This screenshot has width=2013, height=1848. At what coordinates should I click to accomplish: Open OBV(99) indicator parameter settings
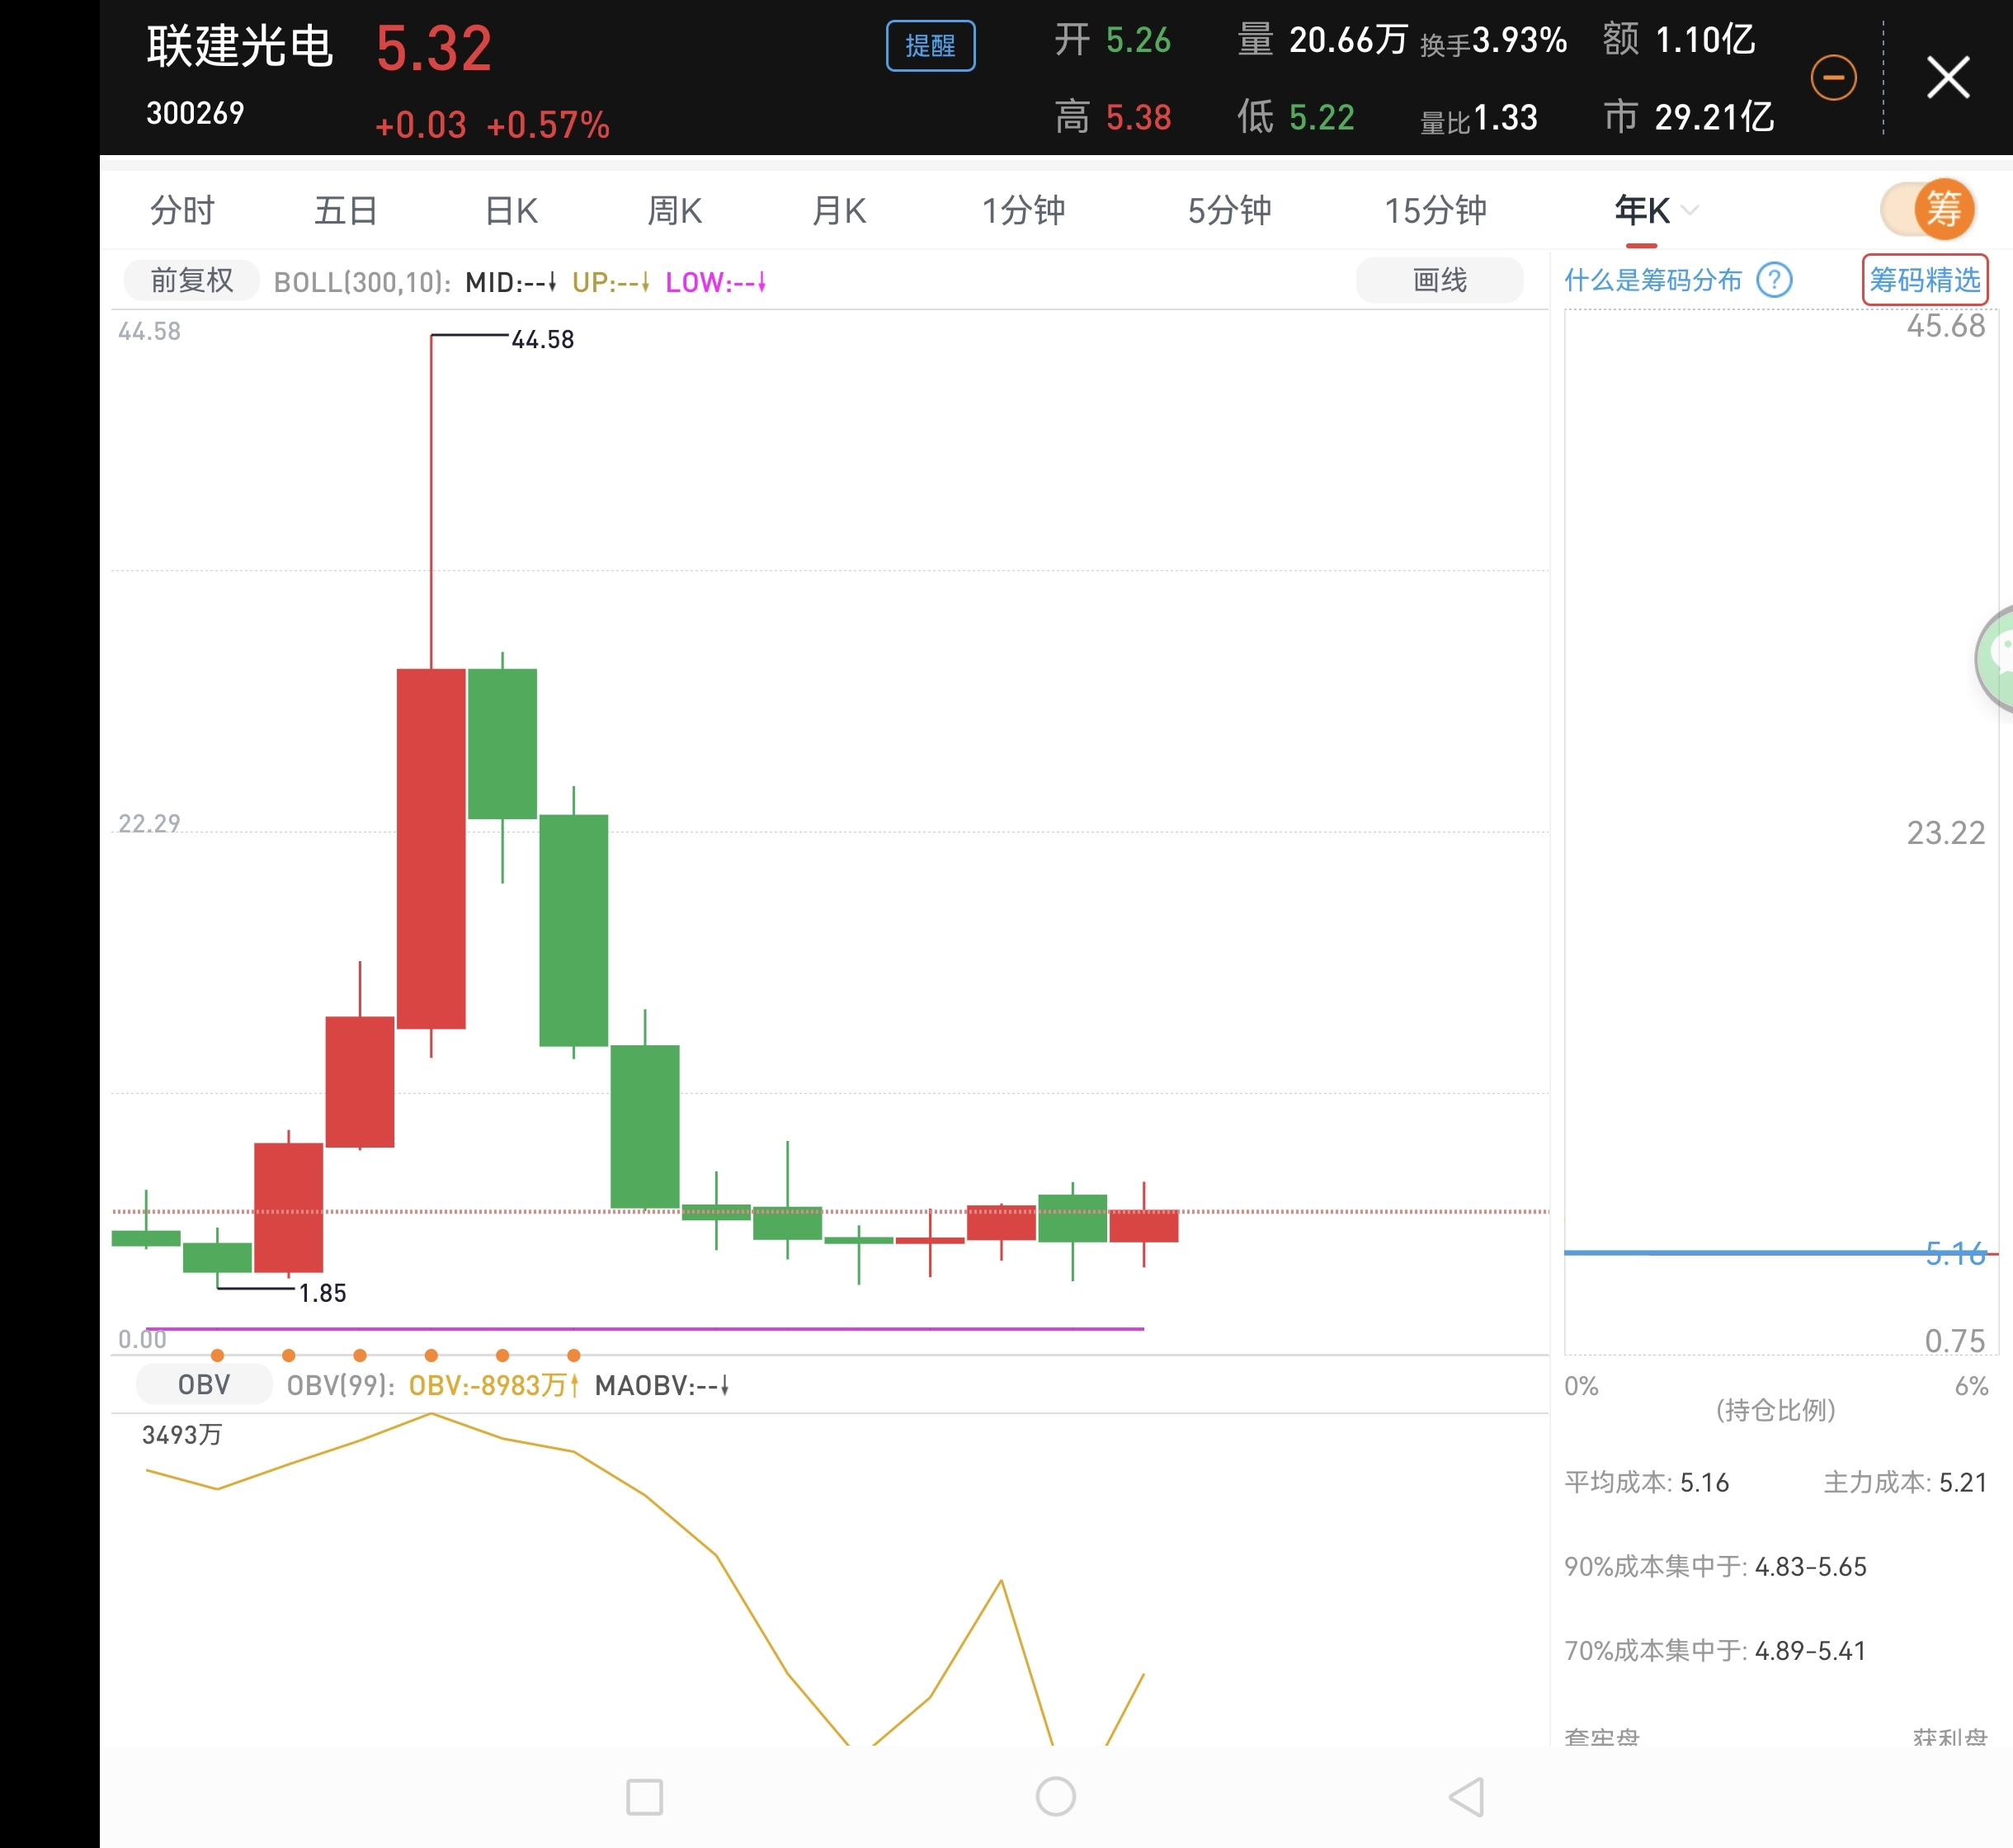[x=340, y=1386]
